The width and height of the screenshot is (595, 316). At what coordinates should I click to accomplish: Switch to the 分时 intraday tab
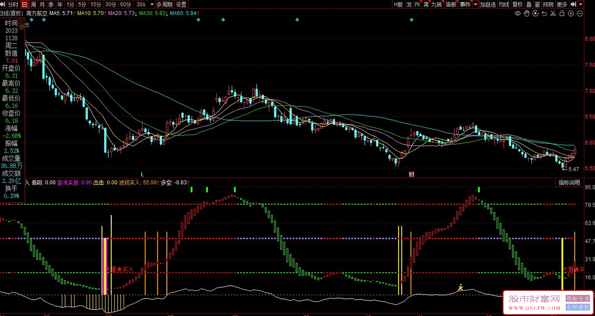point(13,5)
